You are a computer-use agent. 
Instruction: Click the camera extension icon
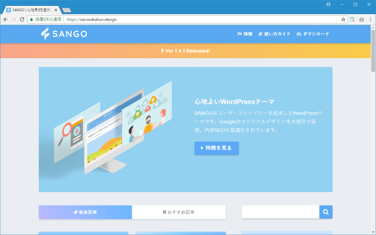tap(361, 19)
